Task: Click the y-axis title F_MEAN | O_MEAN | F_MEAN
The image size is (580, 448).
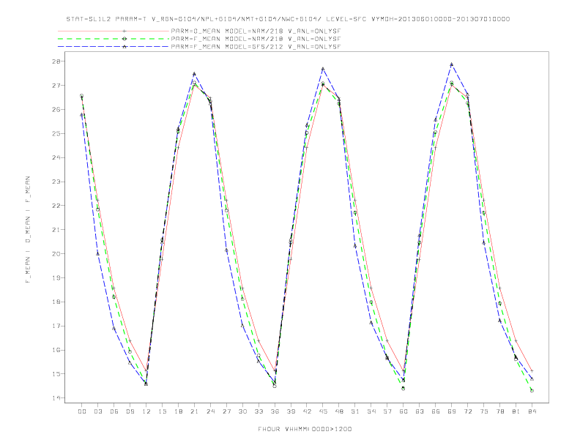Action: tap(28, 230)
